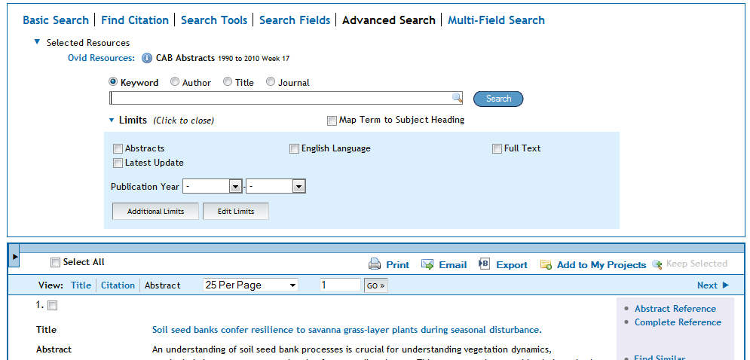This screenshot has width=750, height=360.
Task: Switch results view to Title
Action: point(81,285)
